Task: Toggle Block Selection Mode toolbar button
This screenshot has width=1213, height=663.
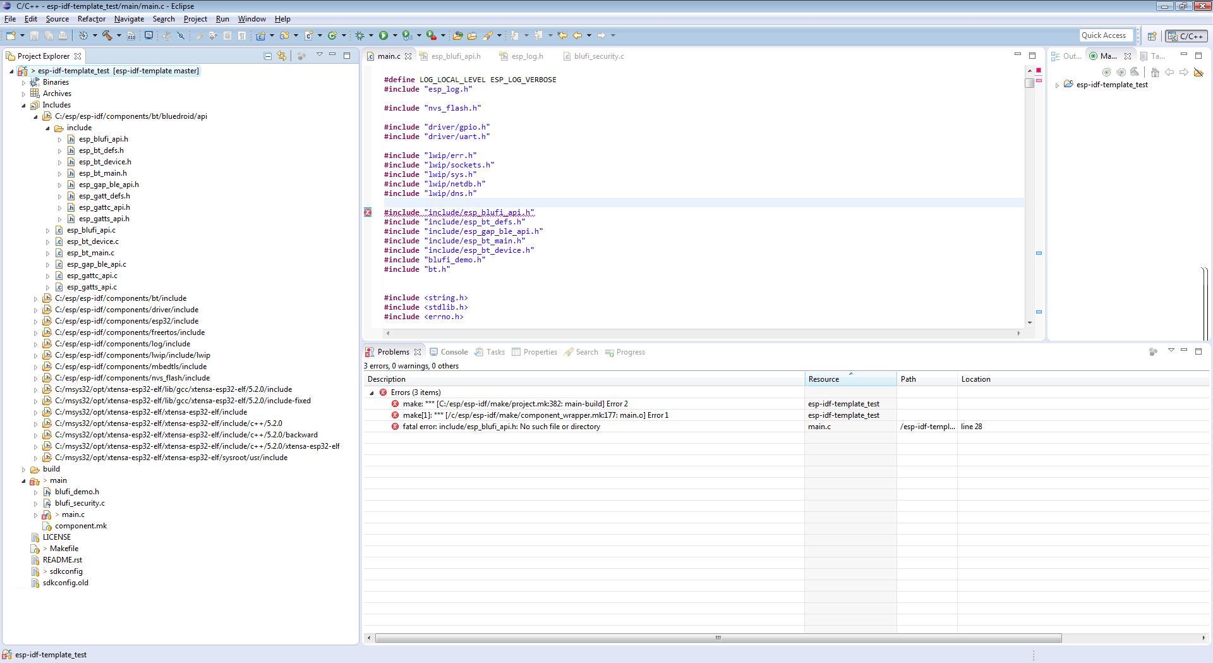Action: pyautogui.click(x=227, y=35)
